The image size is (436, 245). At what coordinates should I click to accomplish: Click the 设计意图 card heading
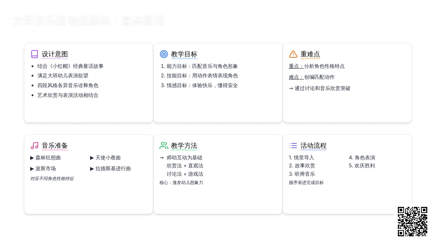[55, 54]
